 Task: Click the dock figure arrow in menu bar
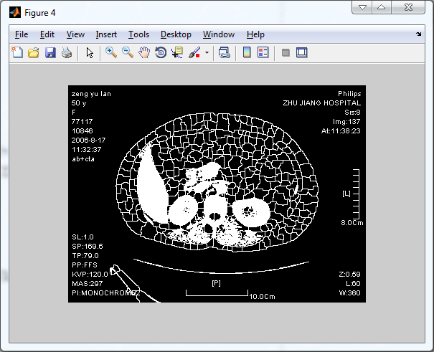coord(419,34)
